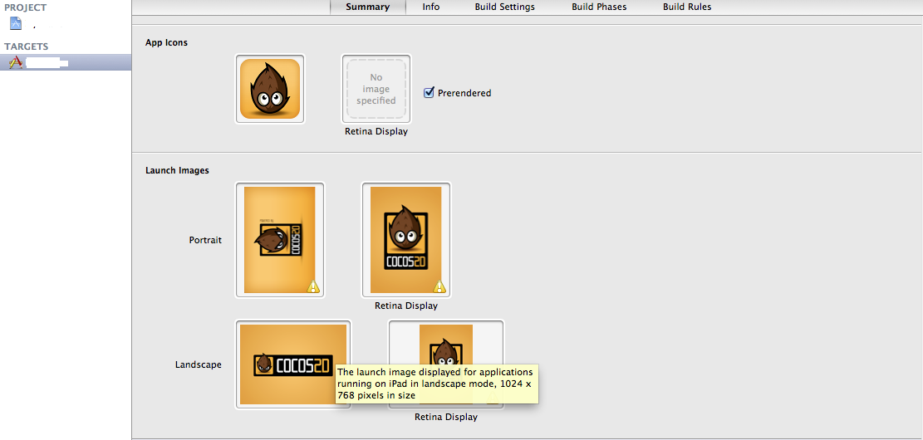This screenshot has width=923, height=440.
Task: Open the Build Settings tab
Action: 505,7
